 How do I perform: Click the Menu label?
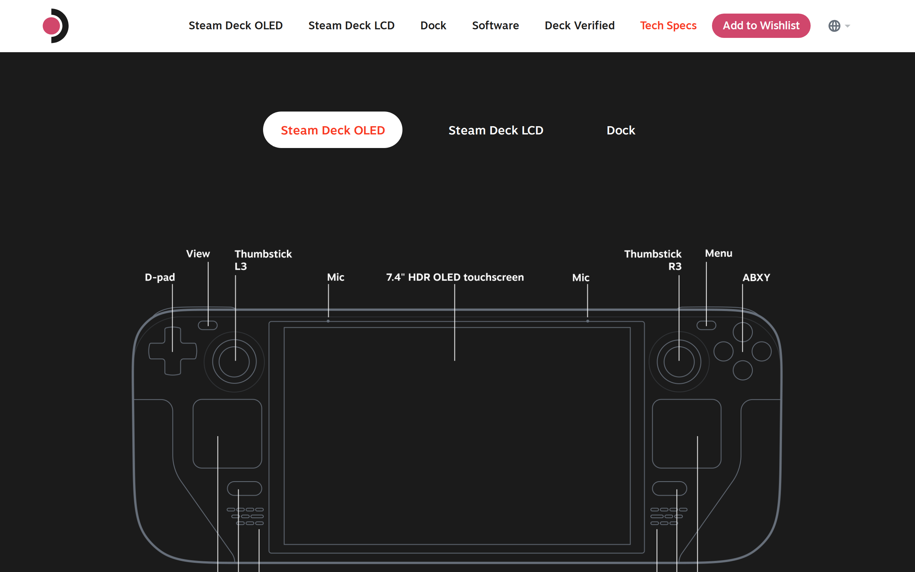pyautogui.click(x=718, y=253)
